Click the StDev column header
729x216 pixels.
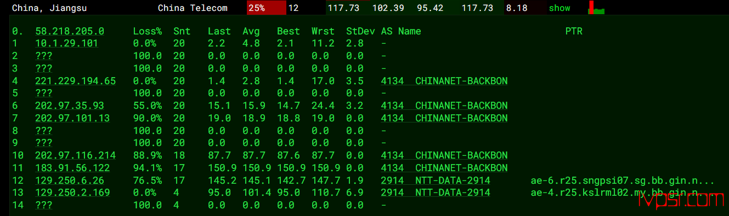click(360, 31)
